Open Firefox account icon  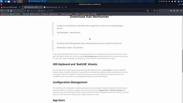[x=177, y=11]
